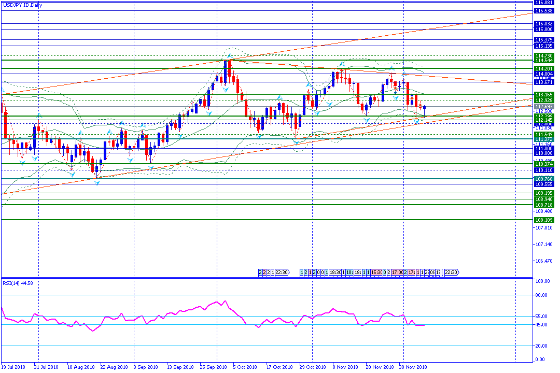This screenshot has width=560, height=373.
Task: Click the RSI 80.00 level value
Action: point(542,295)
